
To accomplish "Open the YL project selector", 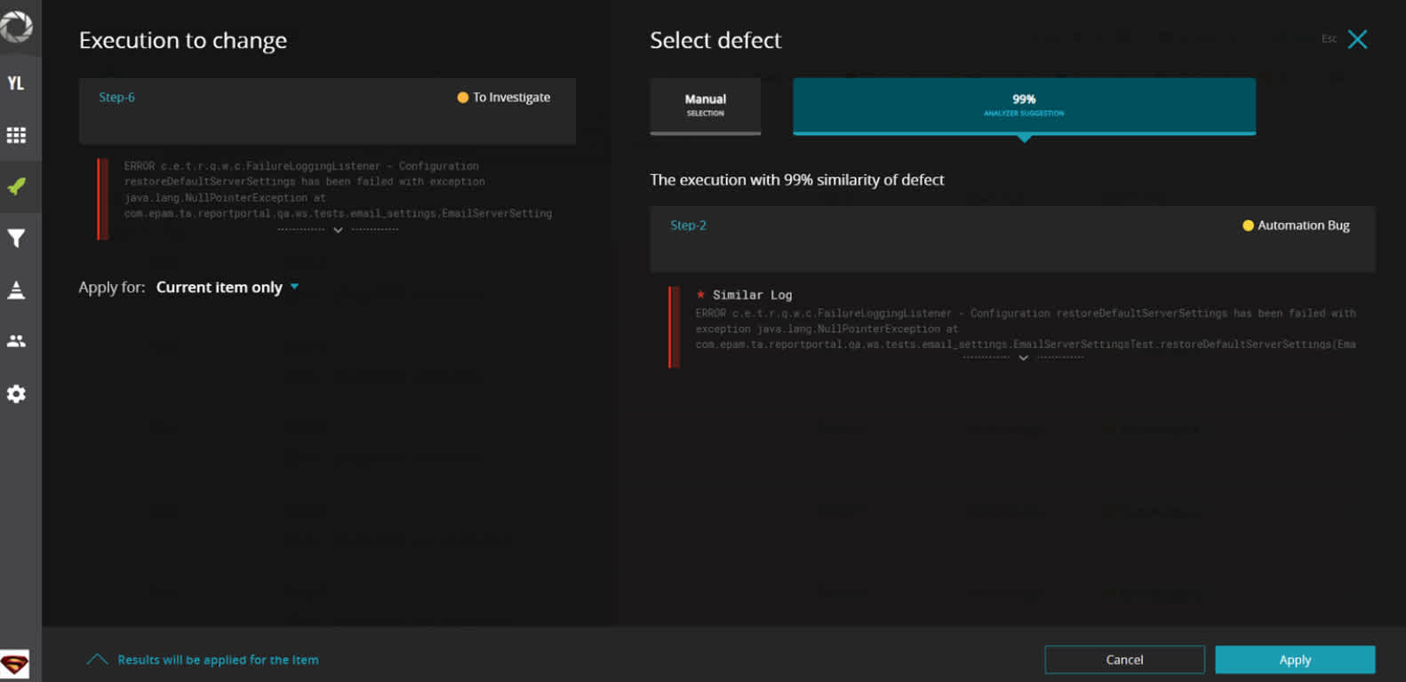I will click(x=16, y=83).
